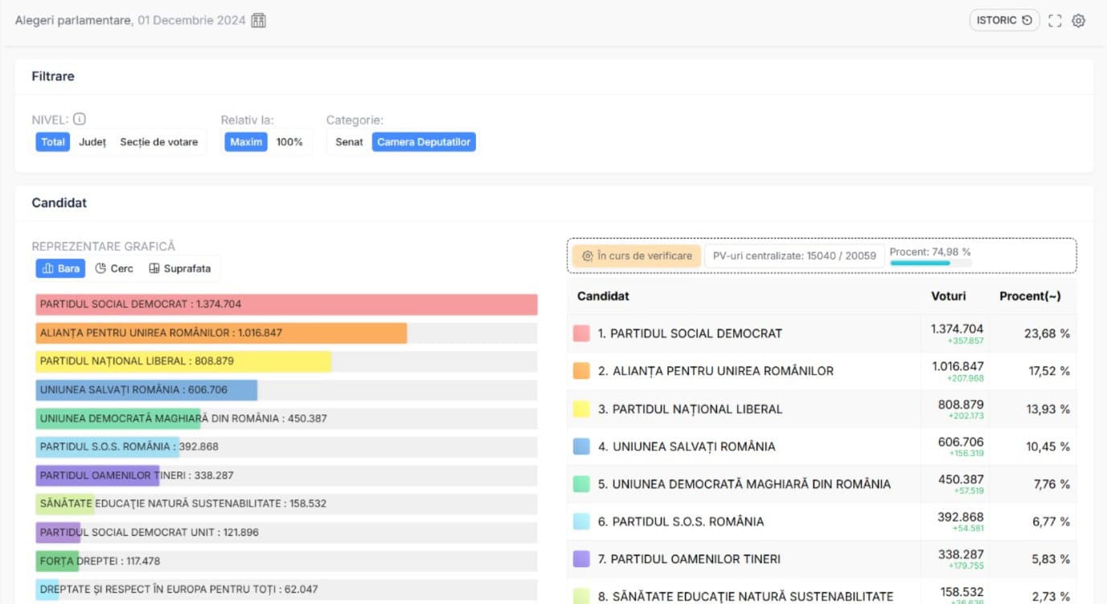Click the Candidat section heading
This screenshot has width=1107, height=604.
pyautogui.click(x=59, y=203)
